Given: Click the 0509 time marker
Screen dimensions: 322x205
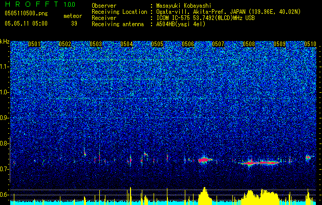Looking at the screenshot, I should (280, 44).
